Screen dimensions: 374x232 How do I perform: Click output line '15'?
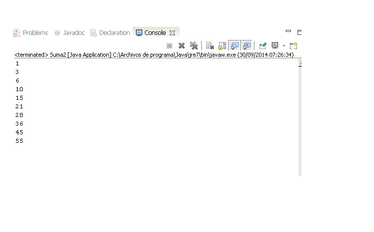tap(19, 98)
